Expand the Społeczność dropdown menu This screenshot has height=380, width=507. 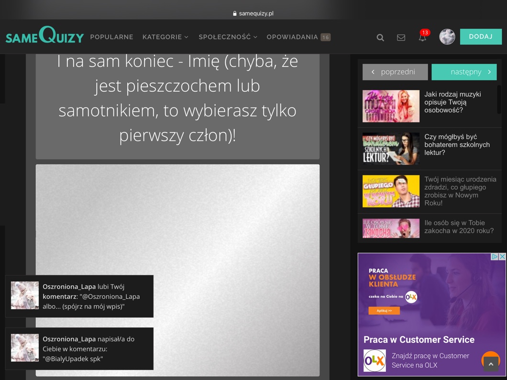228,37
